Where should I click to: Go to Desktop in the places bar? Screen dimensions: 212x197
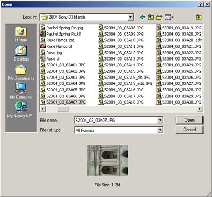tap(21, 53)
